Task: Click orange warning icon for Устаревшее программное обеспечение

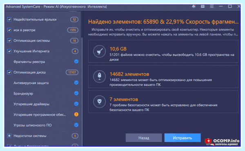Action: [x=76, y=114]
